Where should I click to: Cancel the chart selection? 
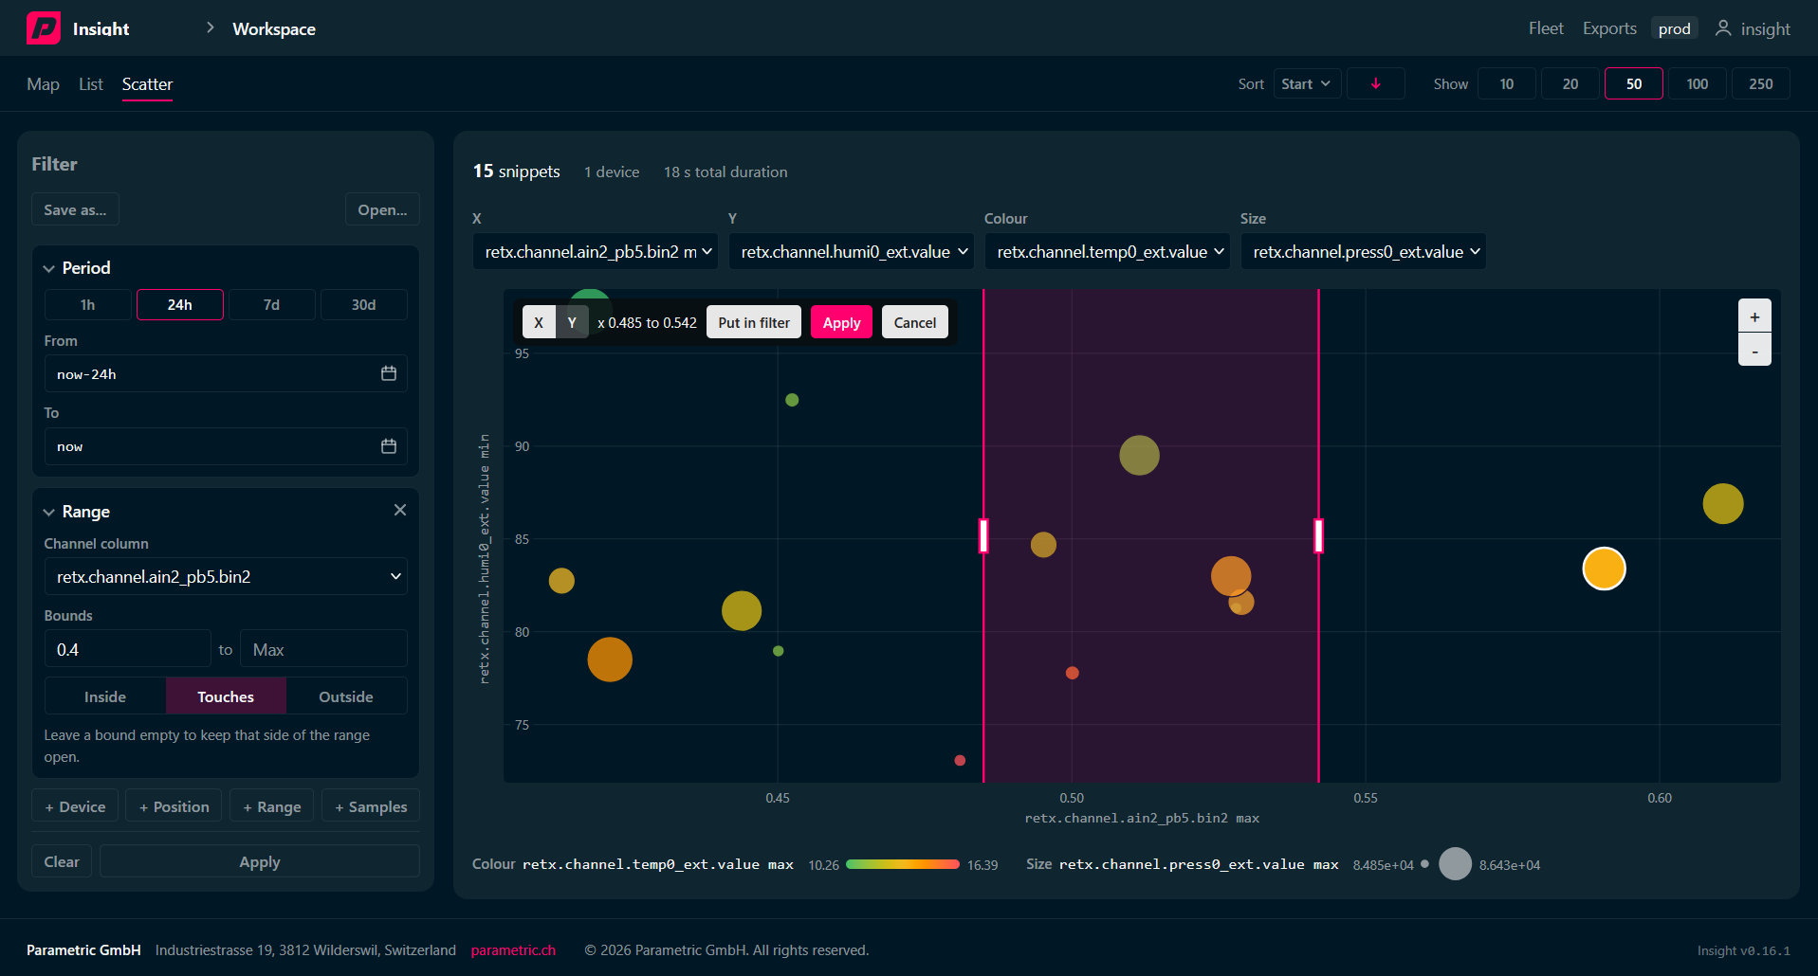click(x=914, y=323)
